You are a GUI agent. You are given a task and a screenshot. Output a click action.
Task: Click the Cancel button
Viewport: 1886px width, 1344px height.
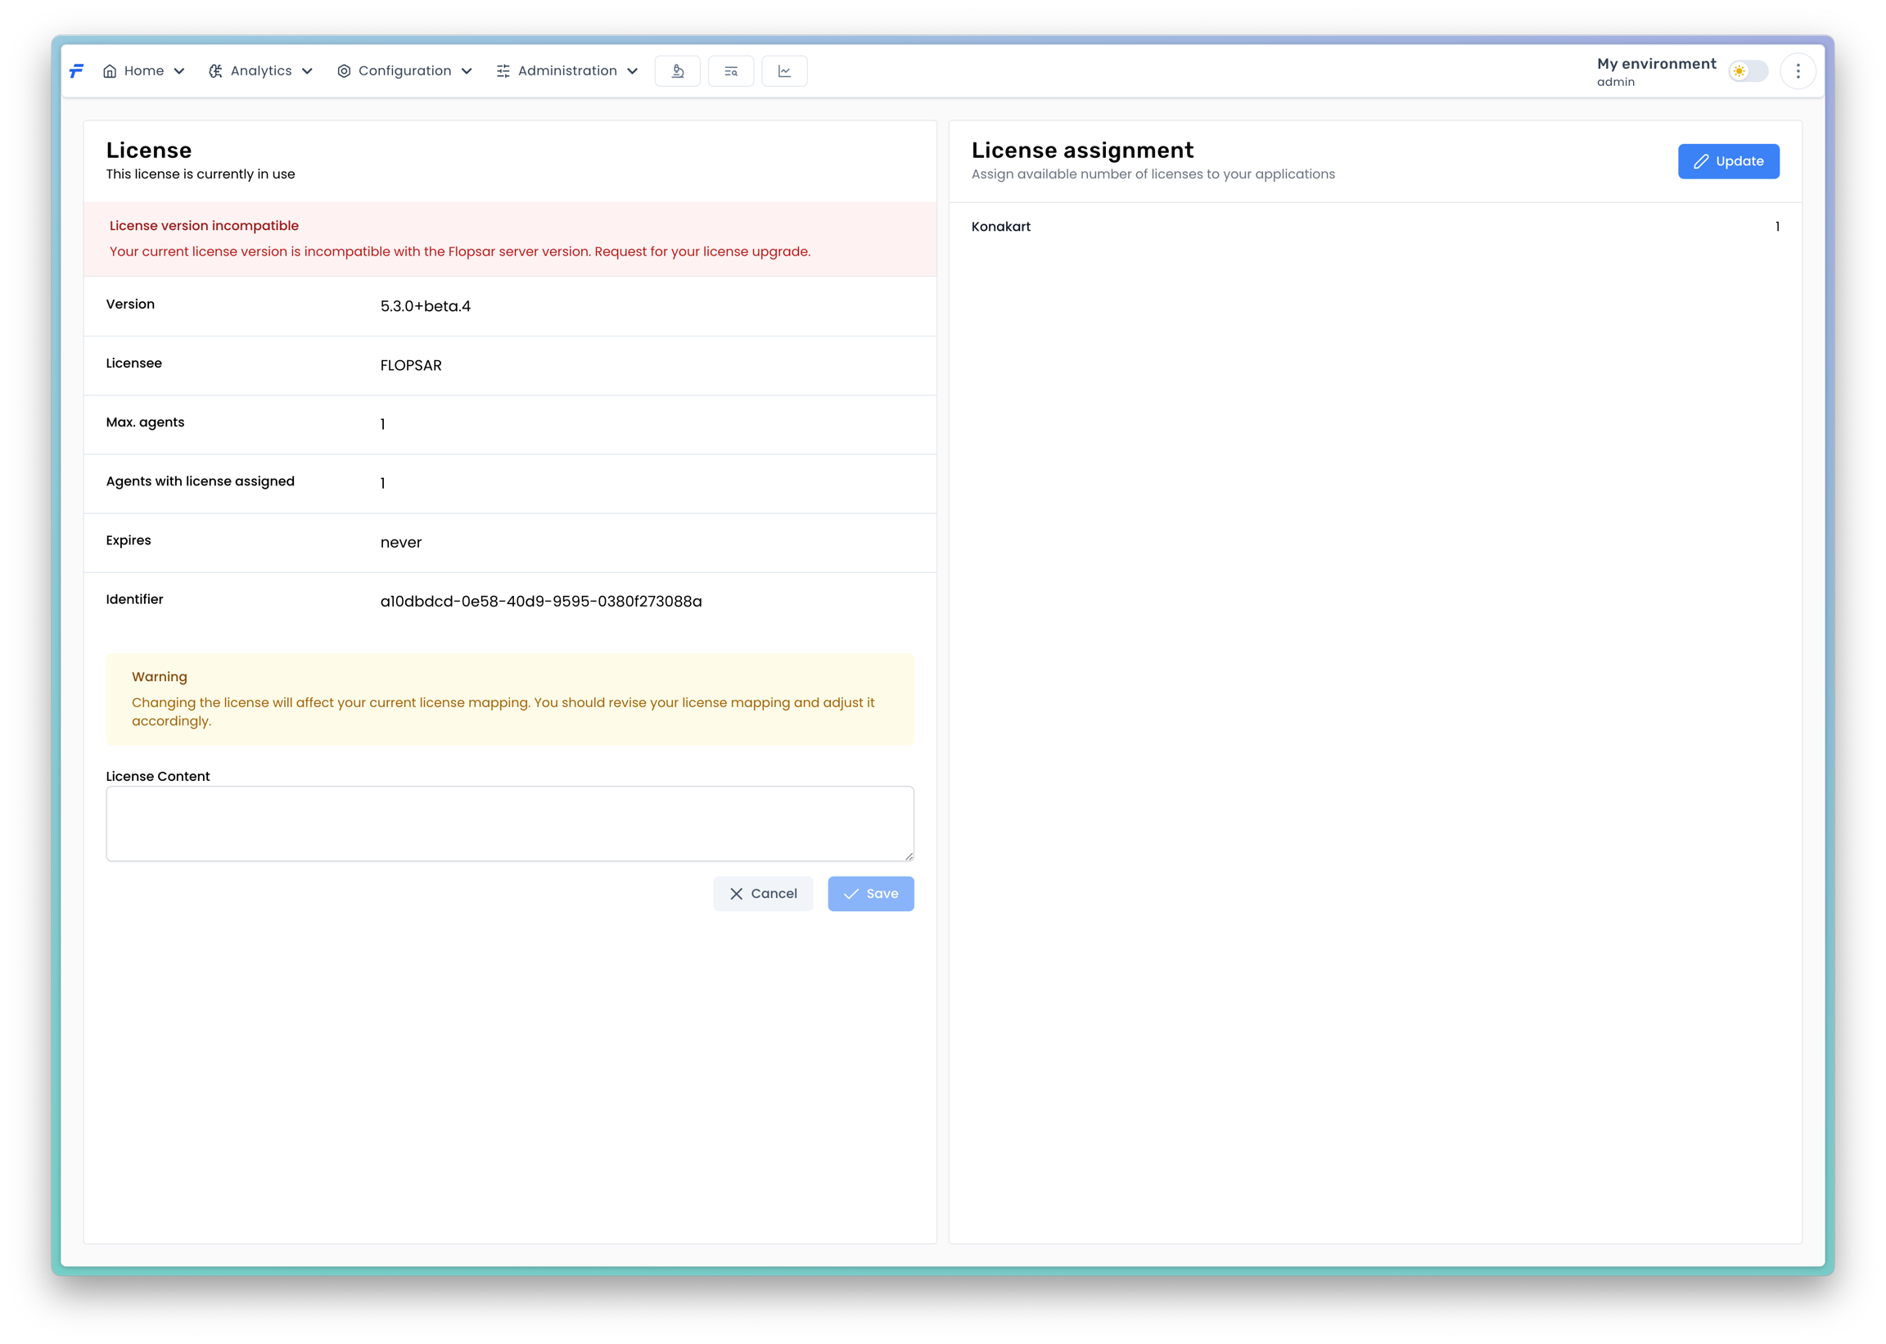tap(762, 894)
